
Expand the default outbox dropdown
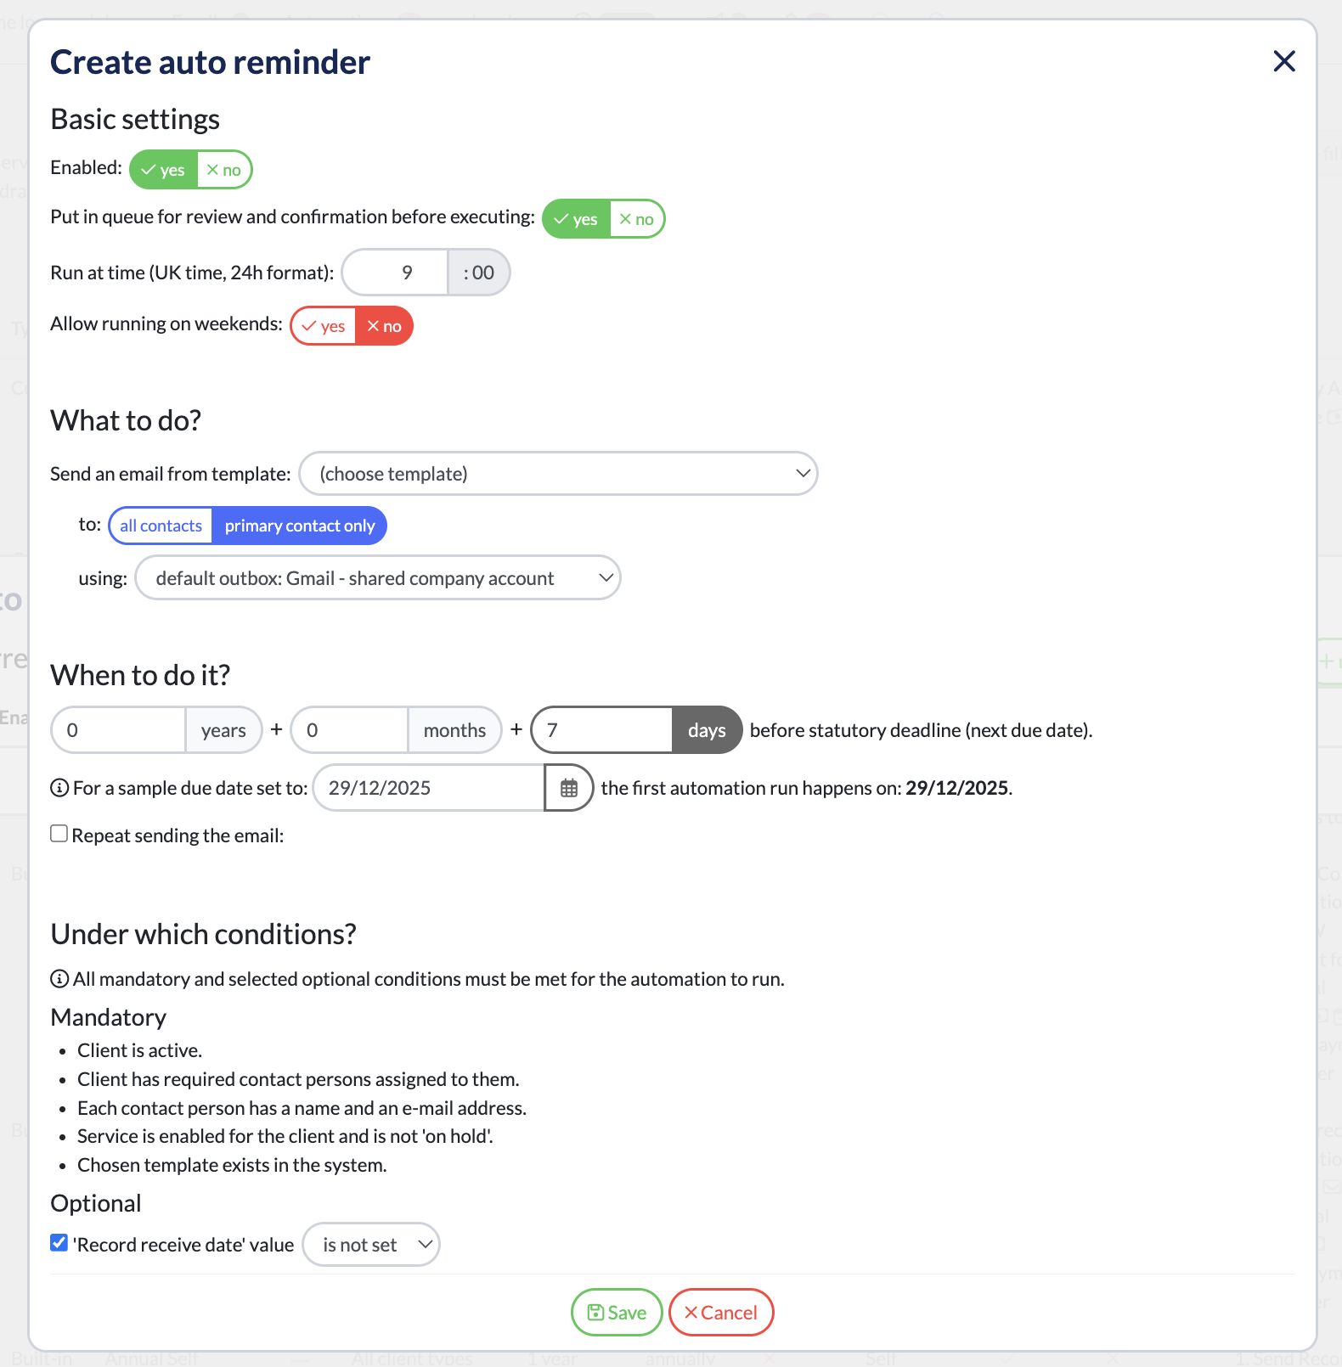pyautogui.click(x=378, y=578)
